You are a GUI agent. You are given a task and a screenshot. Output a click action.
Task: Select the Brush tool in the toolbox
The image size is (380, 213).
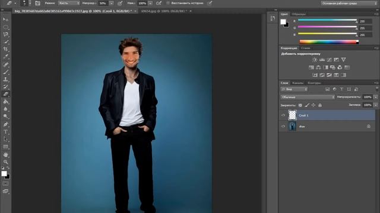tap(5, 72)
